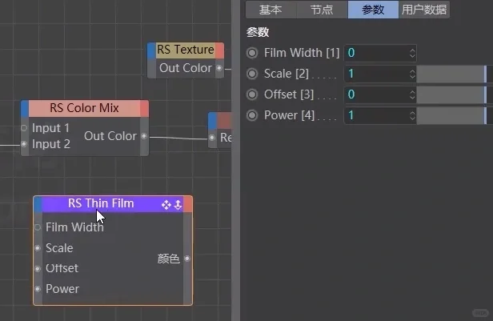Screen dimensions: 493x321
Task: Click the Out Color label in RS Texture
Action: click(x=186, y=68)
